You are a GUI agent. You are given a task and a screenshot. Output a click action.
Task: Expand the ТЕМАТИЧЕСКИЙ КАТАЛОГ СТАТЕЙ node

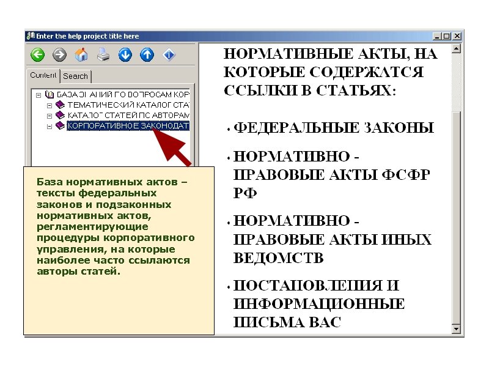coord(50,105)
